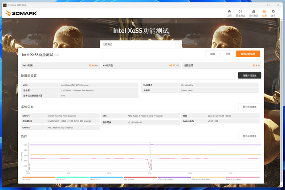Toggle the pink GPU memory clock legend

(x=242, y=178)
